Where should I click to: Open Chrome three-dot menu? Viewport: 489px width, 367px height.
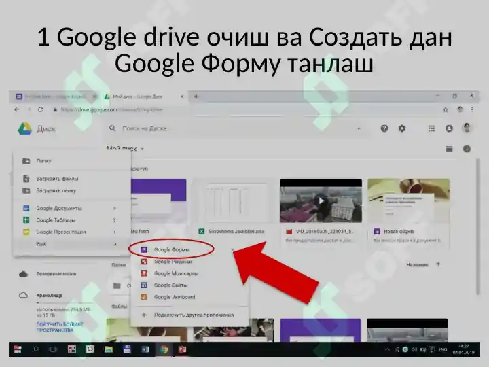click(x=472, y=109)
